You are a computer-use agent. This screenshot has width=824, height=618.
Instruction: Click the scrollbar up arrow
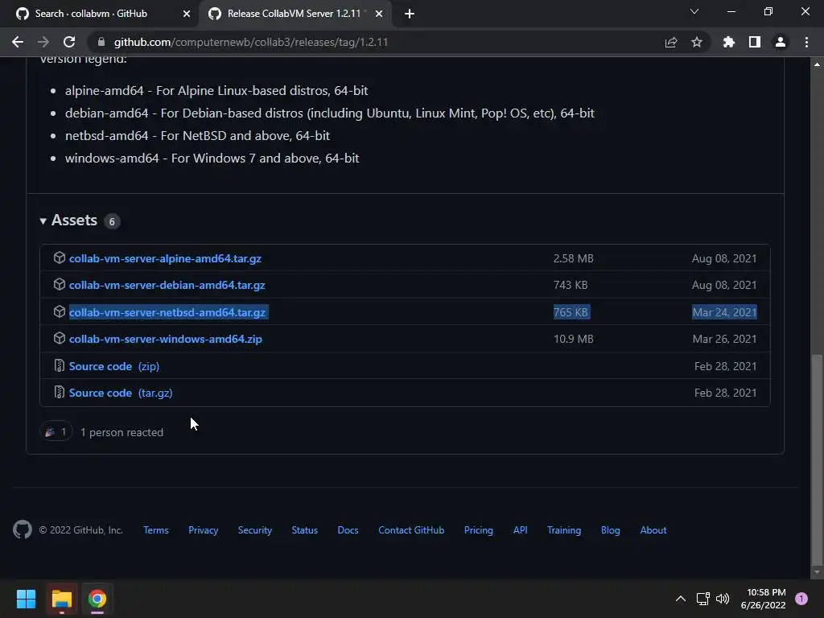tap(817, 64)
